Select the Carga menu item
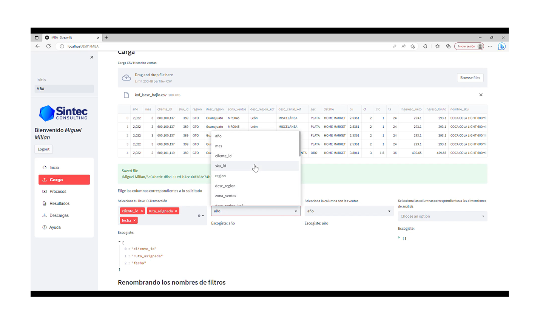Image resolution: width=546 pixels, height=325 pixels. (64, 180)
